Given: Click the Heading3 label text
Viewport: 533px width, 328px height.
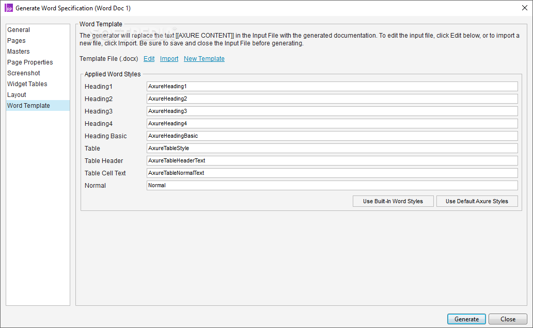Looking at the screenshot, I should click(x=98, y=111).
